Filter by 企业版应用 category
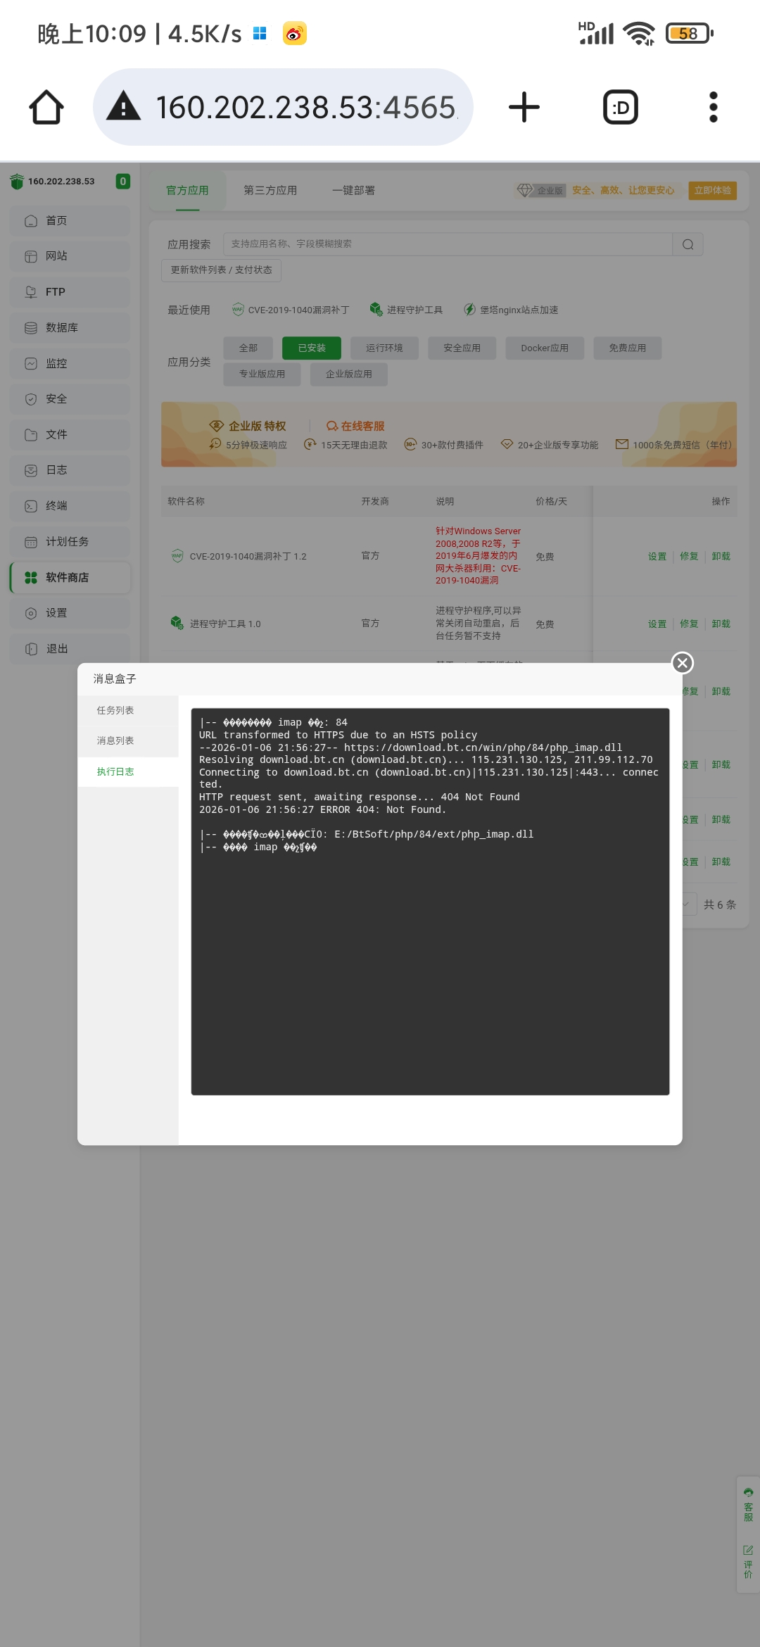 click(349, 374)
